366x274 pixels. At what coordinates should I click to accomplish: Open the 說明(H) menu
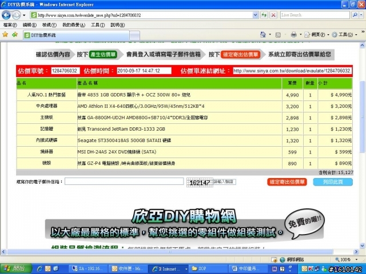[117, 25]
